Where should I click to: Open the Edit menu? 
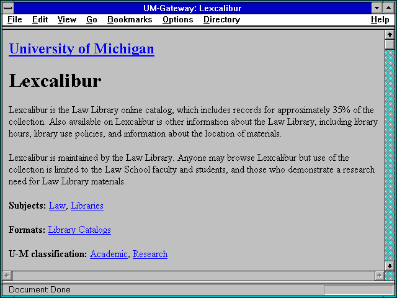(x=40, y=20)
